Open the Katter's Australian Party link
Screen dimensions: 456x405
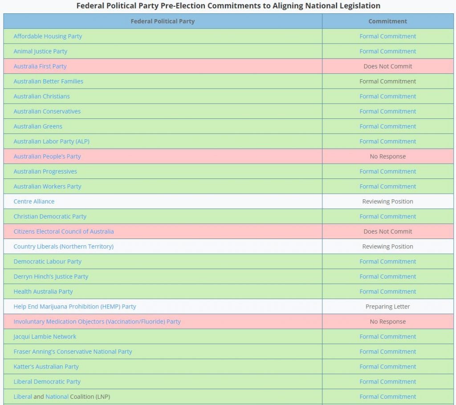click(x=46, y=367)
